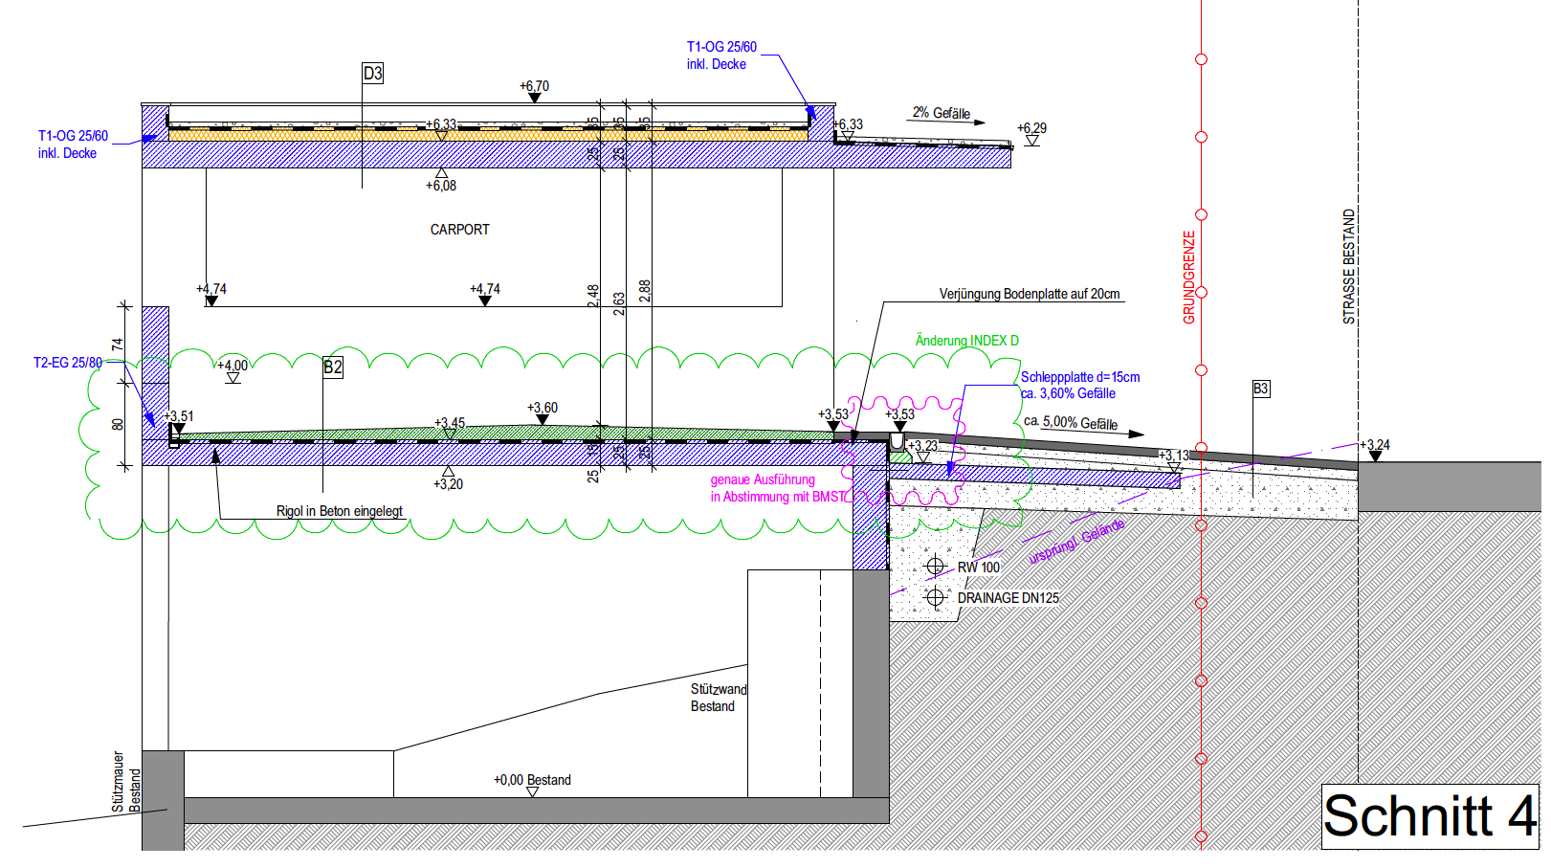Select the '+4,00' elevation text
1551x868 pixels.
233,366
